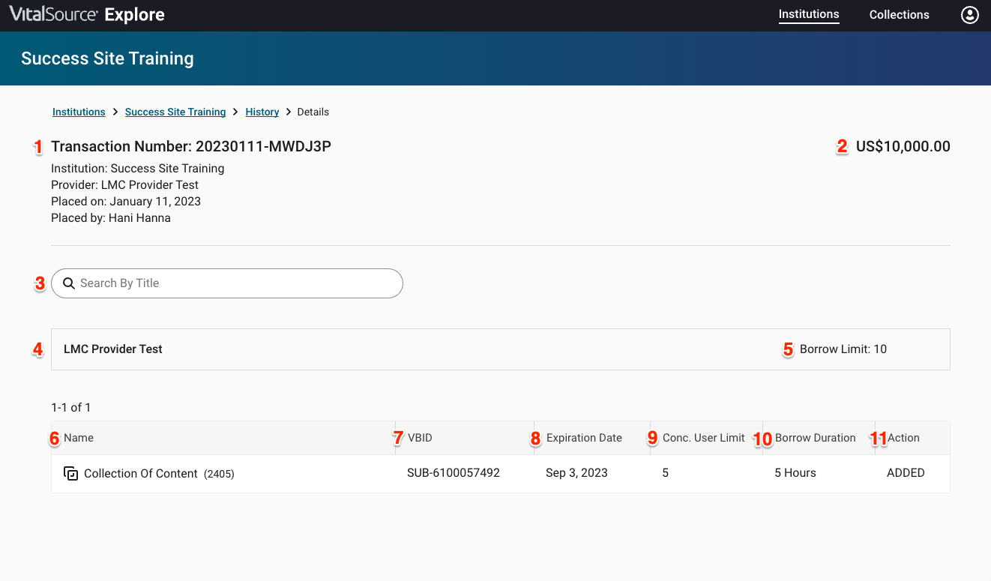Click the Placed on: January 11, 2023 line
The height and width of the screenshot is (581, 991).
pos(126,202)
